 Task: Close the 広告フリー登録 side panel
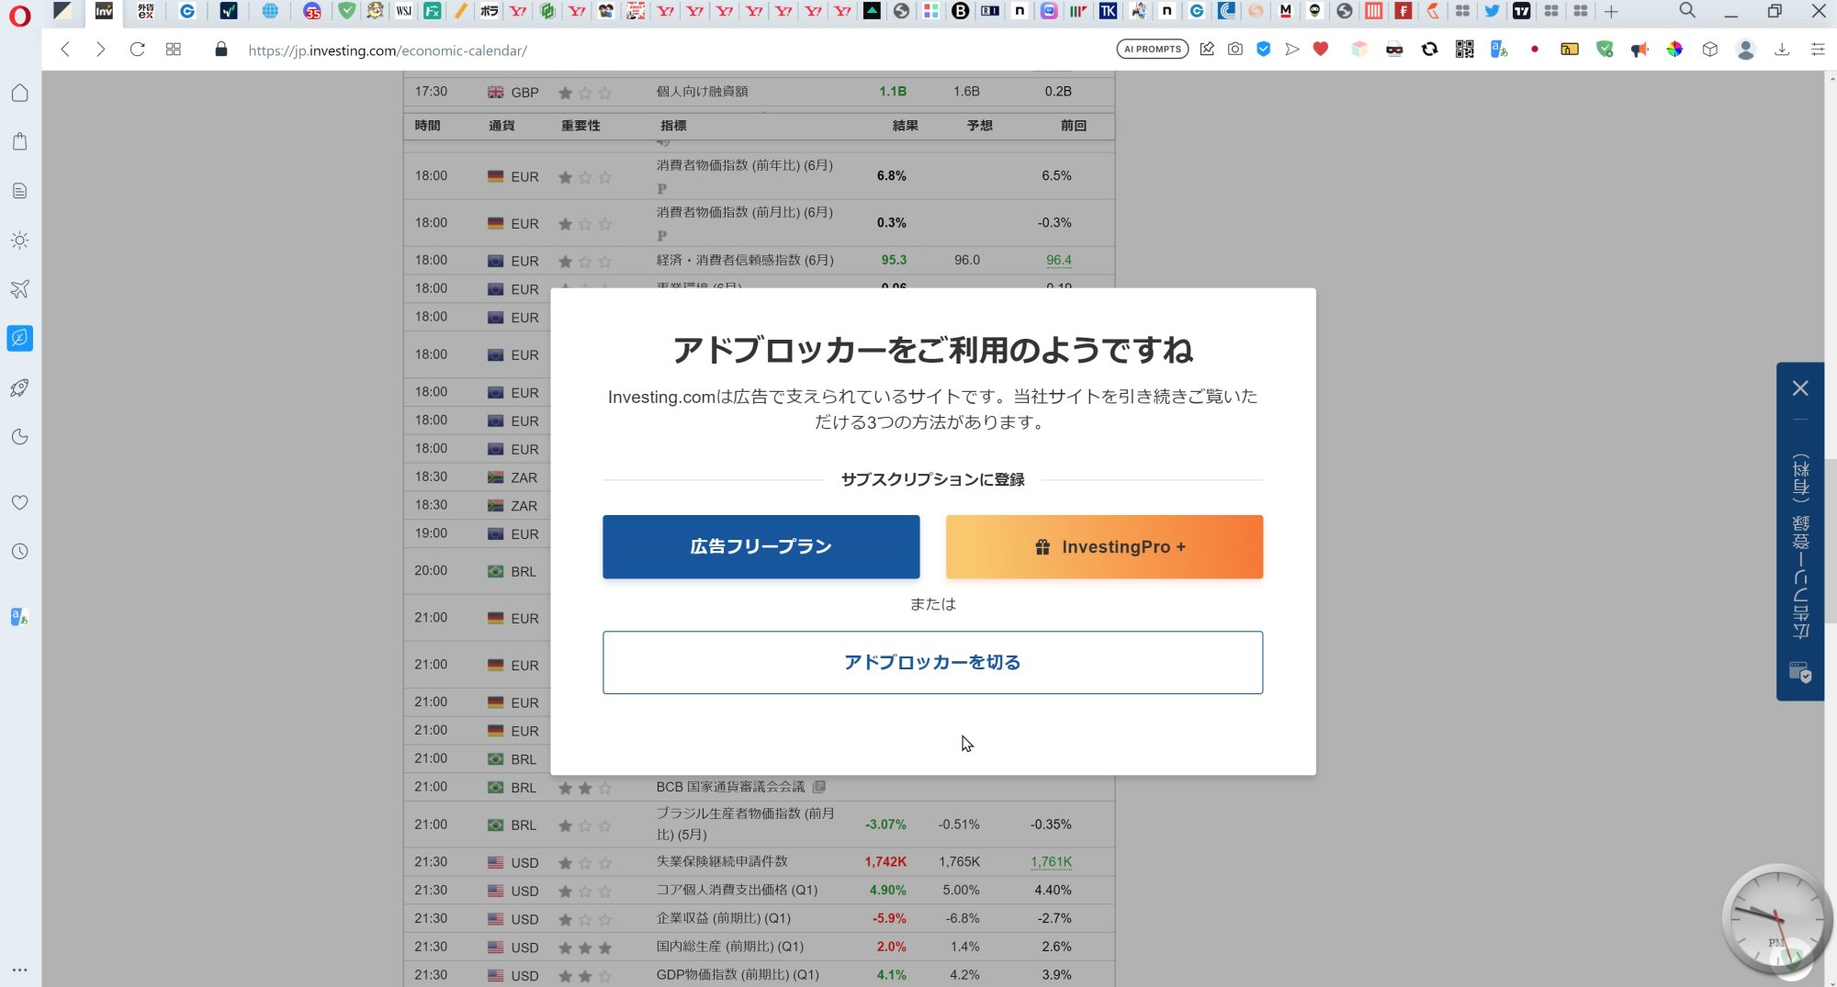pos(1800,388)
